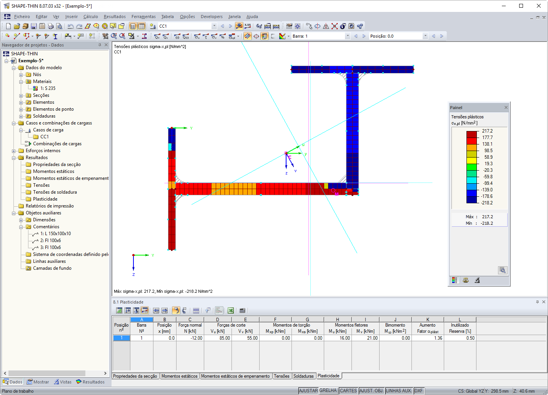The height and width of the screenshot is (395, 548).
Task: Click the red crosshair centroid icon
Action: coord(256,36)
